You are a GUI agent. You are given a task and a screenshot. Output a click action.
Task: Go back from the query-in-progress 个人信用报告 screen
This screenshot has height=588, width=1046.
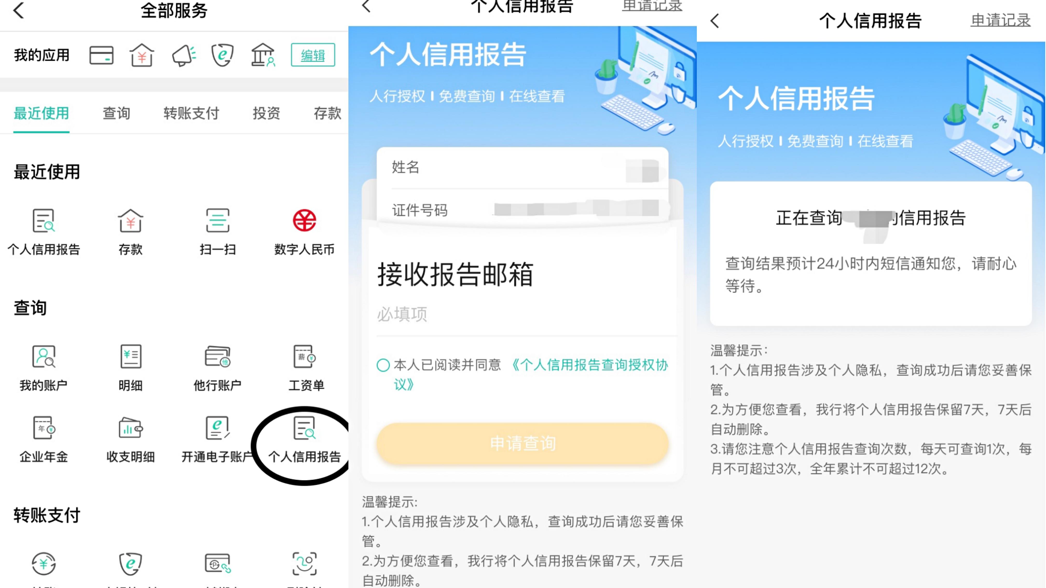pyautogui.click(x=715, y=21)
